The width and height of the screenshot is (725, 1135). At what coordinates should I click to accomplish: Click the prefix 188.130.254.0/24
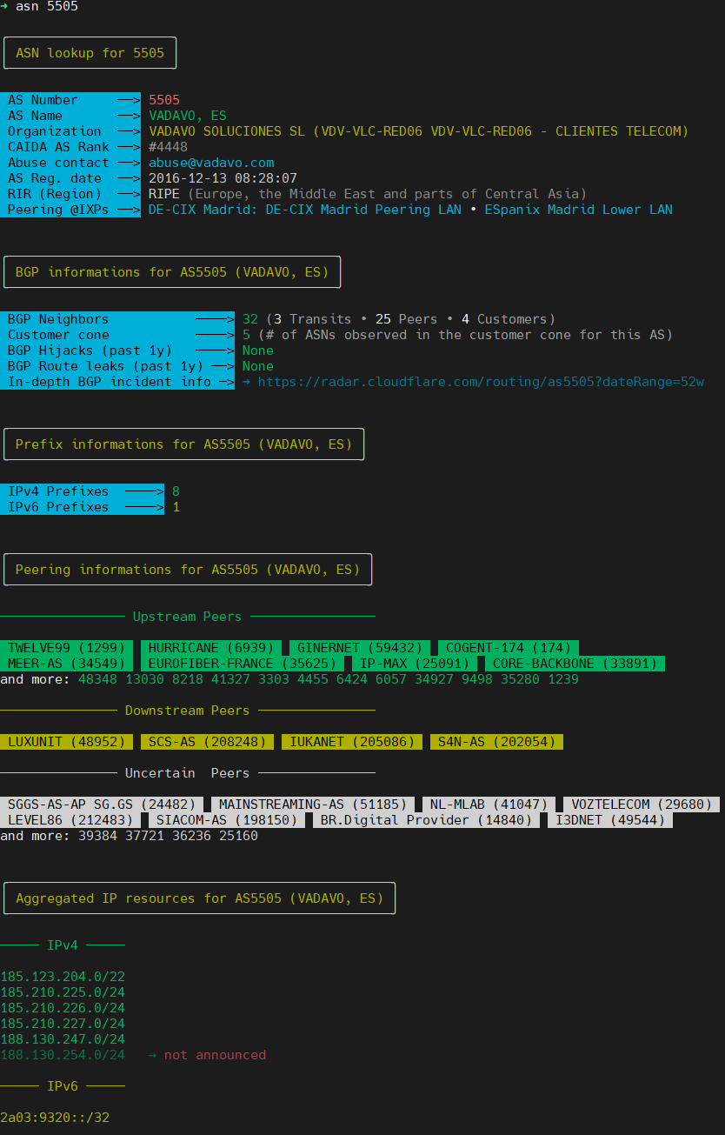[63, 1055]
